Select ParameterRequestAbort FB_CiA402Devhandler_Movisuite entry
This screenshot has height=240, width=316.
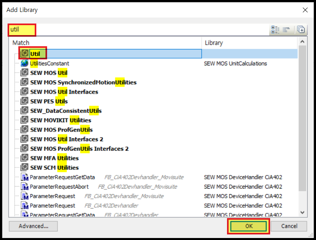(103, 187)
